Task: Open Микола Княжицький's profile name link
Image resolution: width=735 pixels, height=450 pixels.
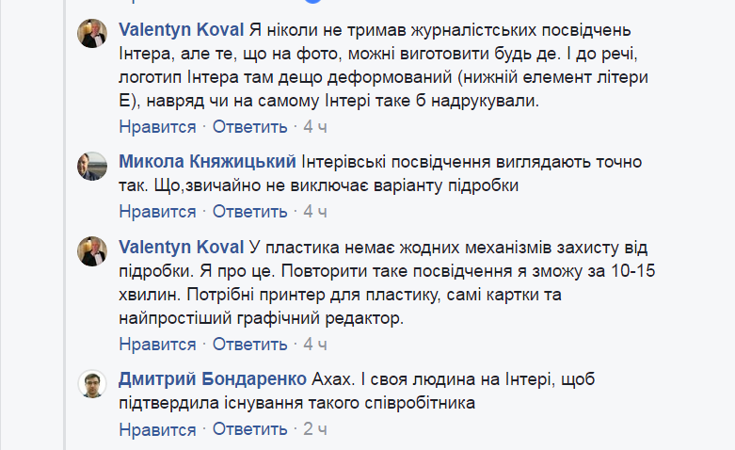Action: (207, 161)
